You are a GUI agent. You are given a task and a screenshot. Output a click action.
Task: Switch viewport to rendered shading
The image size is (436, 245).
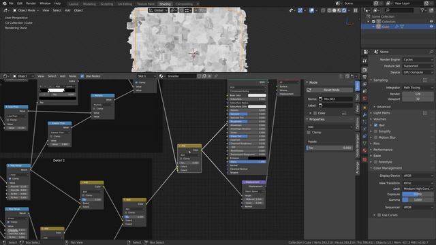(x=344, y=10)
